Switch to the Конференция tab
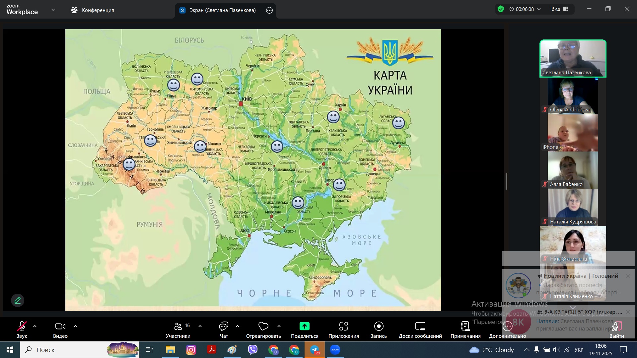This screenshot has width=637, height=358. (93, 10)
